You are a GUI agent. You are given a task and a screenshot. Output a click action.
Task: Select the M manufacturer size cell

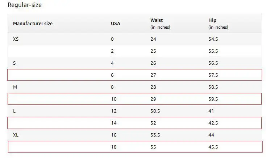point(15,87)
